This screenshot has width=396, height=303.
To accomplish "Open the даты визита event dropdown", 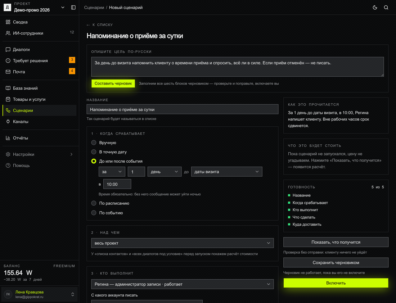I will pyautogui.click(x=226, y=172).
